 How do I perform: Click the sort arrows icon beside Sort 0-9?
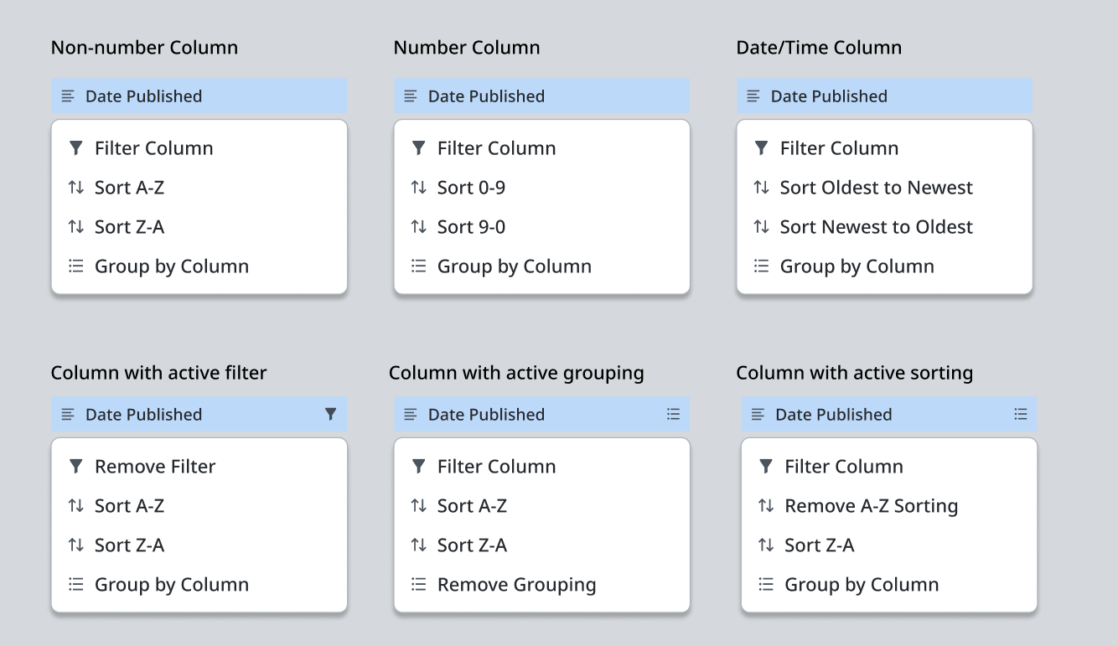point(417,187)
